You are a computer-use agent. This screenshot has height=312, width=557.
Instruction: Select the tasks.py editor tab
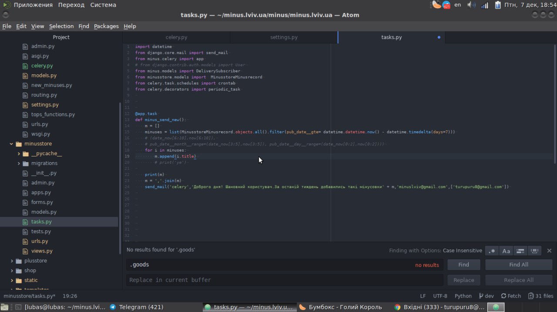click(x=391, y=37)
